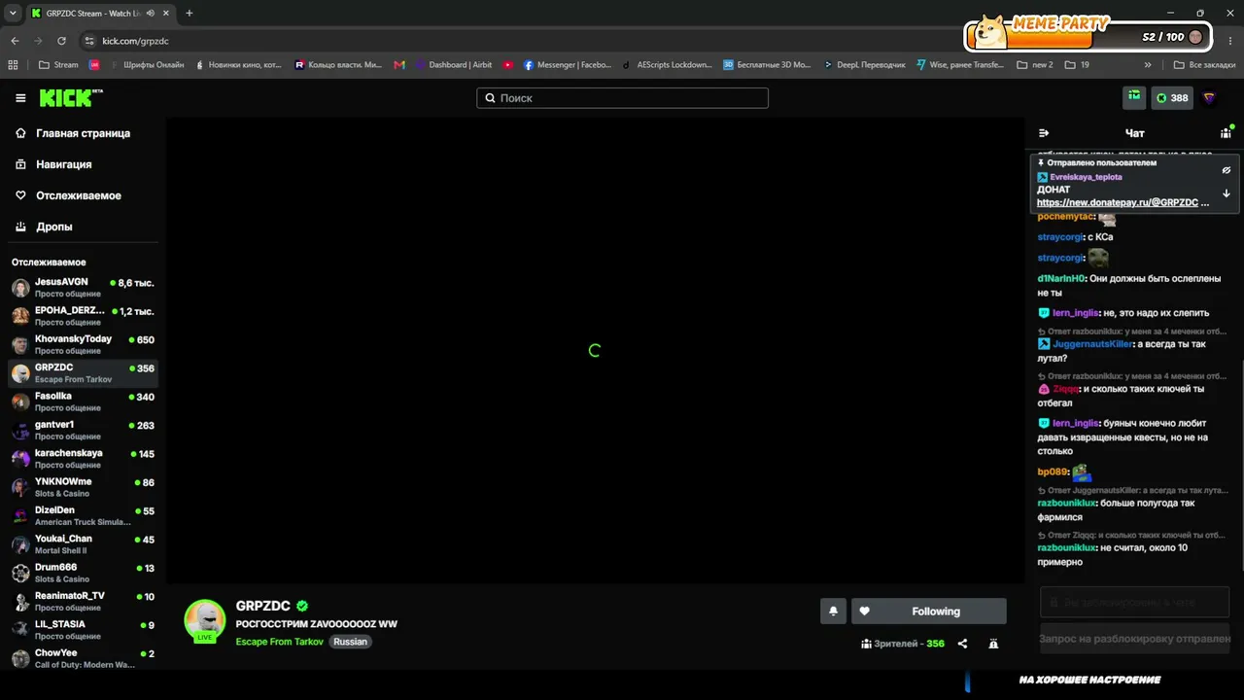This screenshot has height=700, width=1244.
Task: Open the Kick hamburger sidebar menu
Action: 20,98
